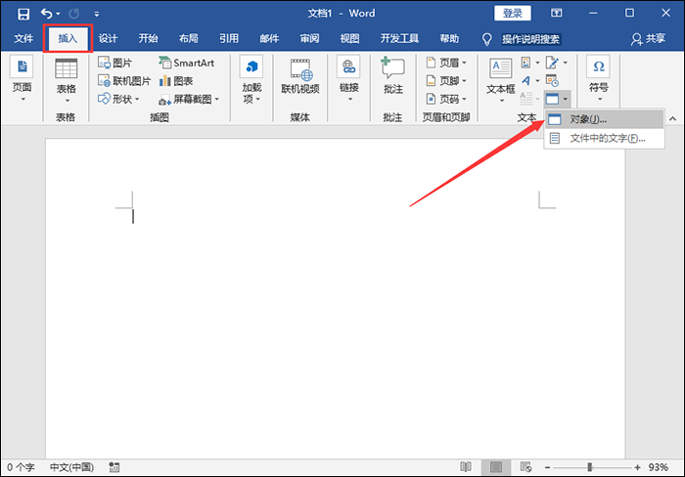The height and width of the screenshot is (477, 685).
Task: Switch to the 布局 tab
Action: (x=188, y=39)
